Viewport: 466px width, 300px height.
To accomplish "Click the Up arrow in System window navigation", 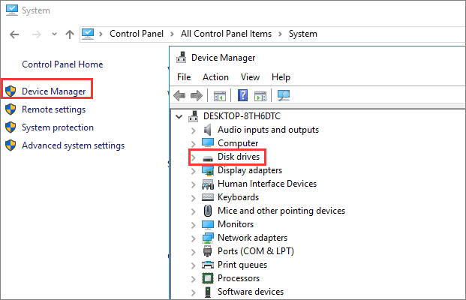I will coord(69,34).
